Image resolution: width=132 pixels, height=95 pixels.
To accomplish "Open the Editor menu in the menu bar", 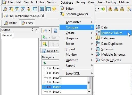I will [x=40, y=2].
